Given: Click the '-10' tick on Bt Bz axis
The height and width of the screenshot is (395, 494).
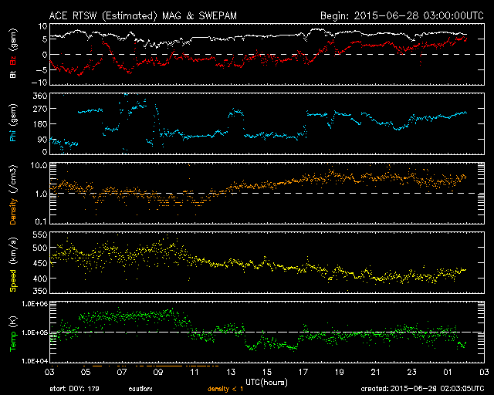Looking at the screenshot, I should [x=39, y=83].
